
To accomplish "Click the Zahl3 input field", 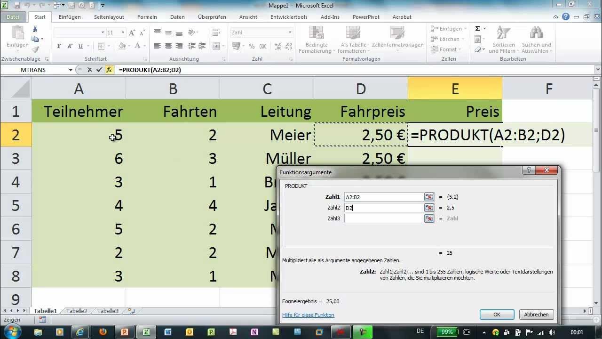I will point(384,218).
